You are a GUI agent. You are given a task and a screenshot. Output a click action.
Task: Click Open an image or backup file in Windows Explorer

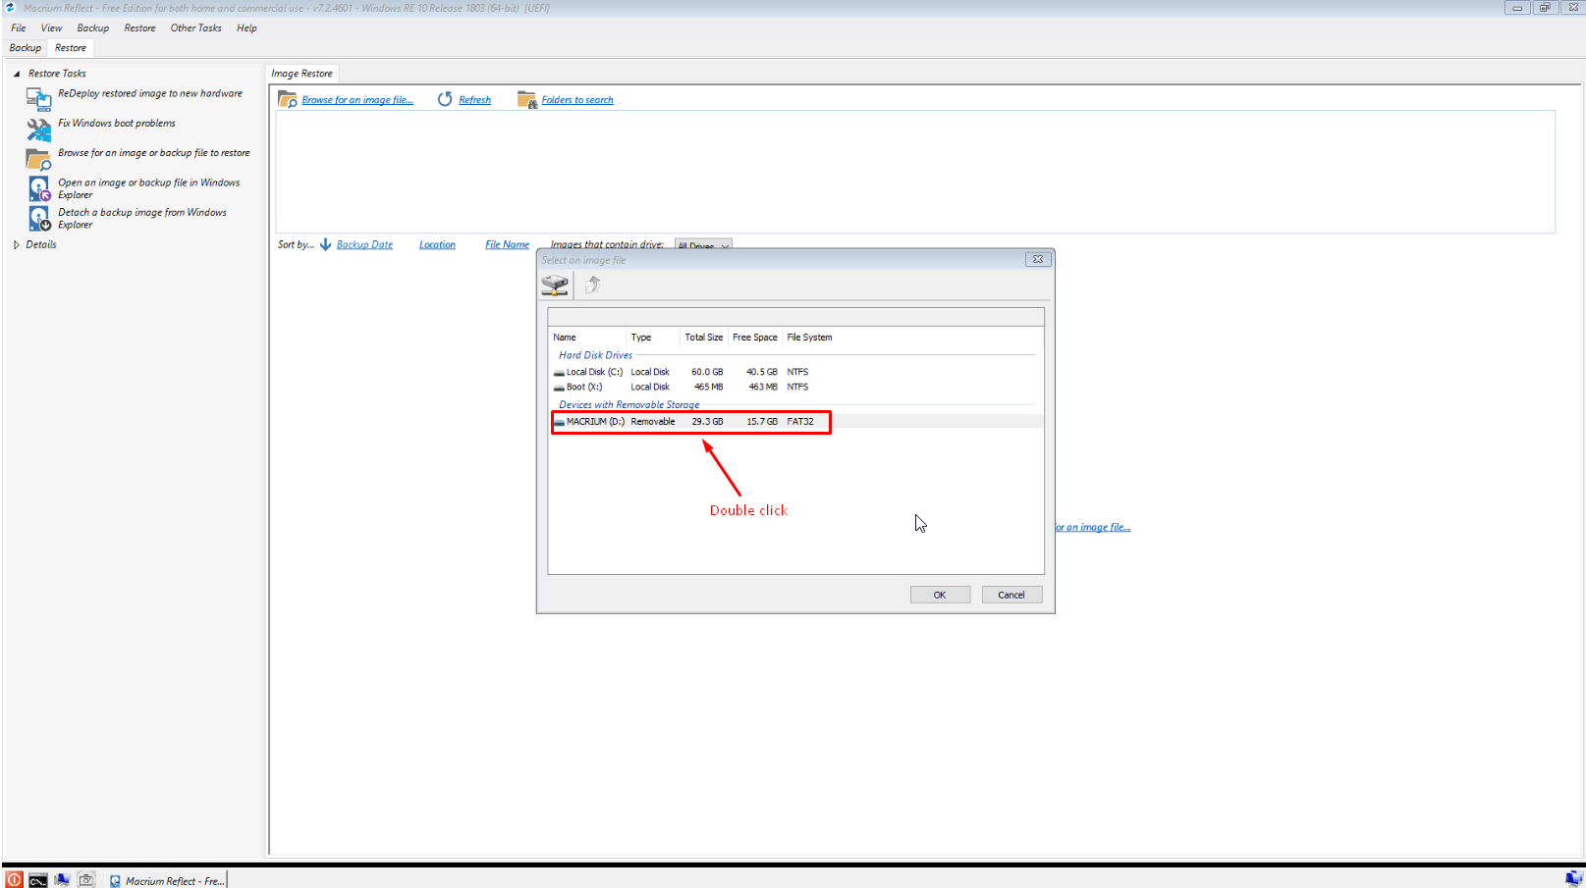click(x=148, y=188)
